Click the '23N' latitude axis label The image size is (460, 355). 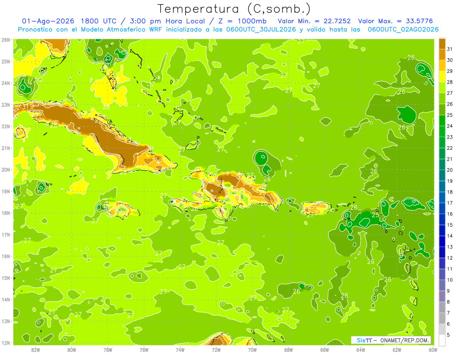(6, 105)
